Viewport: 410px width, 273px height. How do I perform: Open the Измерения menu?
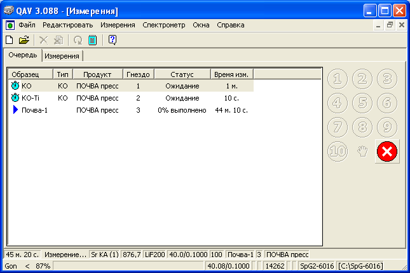(118, 25)
